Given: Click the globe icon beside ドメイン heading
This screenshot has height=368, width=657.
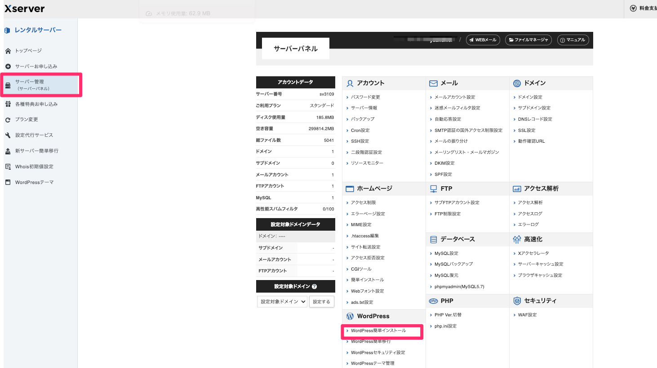Looking at the screenshot, I should 517,83.
